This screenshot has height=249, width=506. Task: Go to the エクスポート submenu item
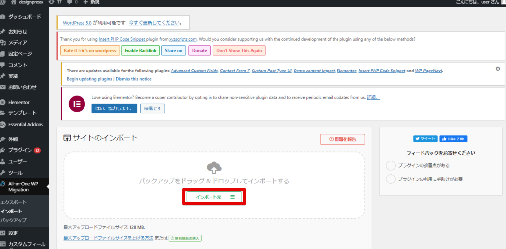pos(13,202)
